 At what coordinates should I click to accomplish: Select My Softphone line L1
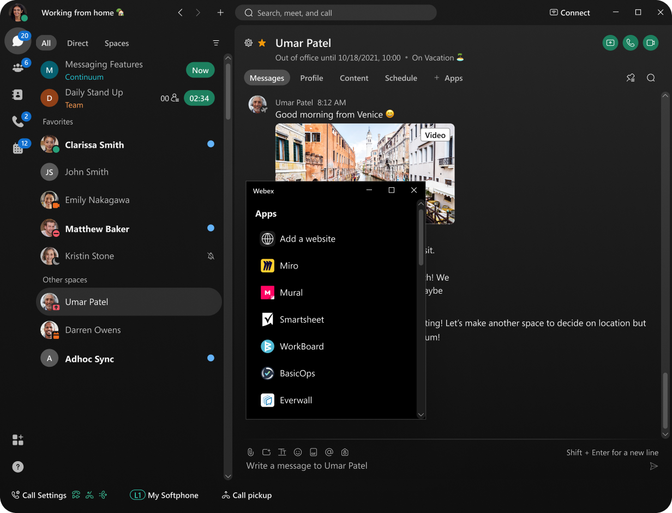(x=164, y=496)
